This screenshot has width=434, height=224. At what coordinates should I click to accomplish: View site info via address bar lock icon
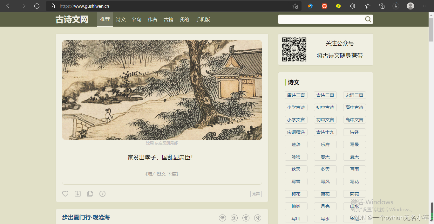pyautogui.click(x=53, y=6)
